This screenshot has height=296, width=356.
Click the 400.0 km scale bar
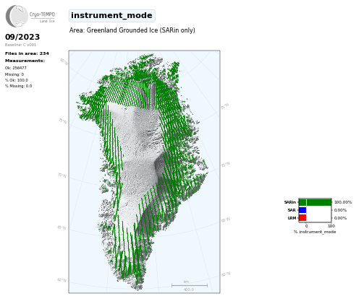click(190, 286)
